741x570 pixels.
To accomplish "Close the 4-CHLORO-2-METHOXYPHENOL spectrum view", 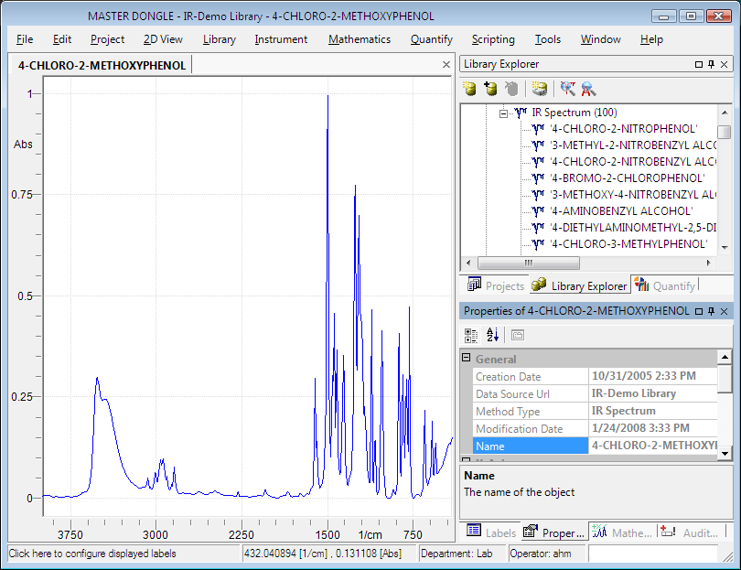I will 446,65.
